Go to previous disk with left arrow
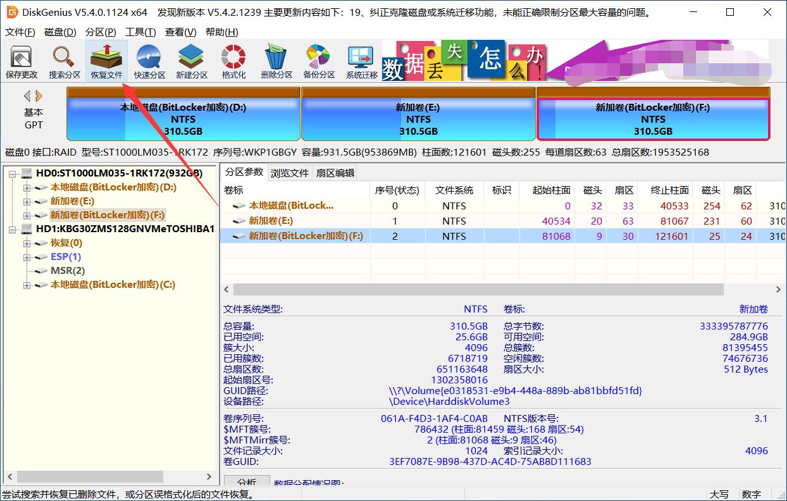 pyautogui.click(x=27, y=96)
